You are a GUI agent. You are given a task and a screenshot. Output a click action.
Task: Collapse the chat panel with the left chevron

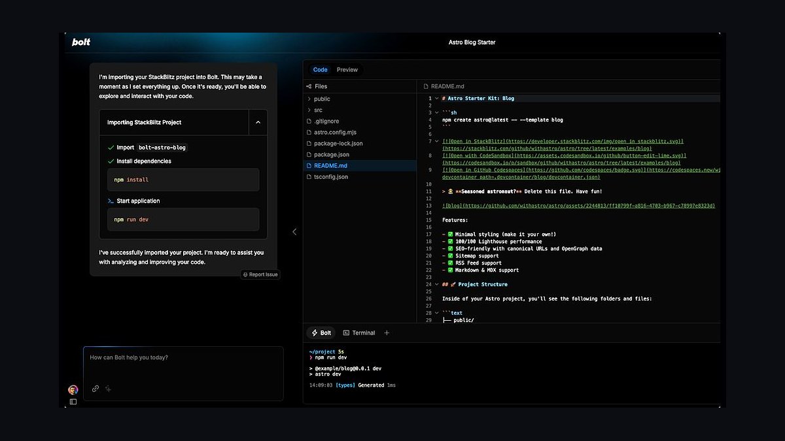[294, 232]
